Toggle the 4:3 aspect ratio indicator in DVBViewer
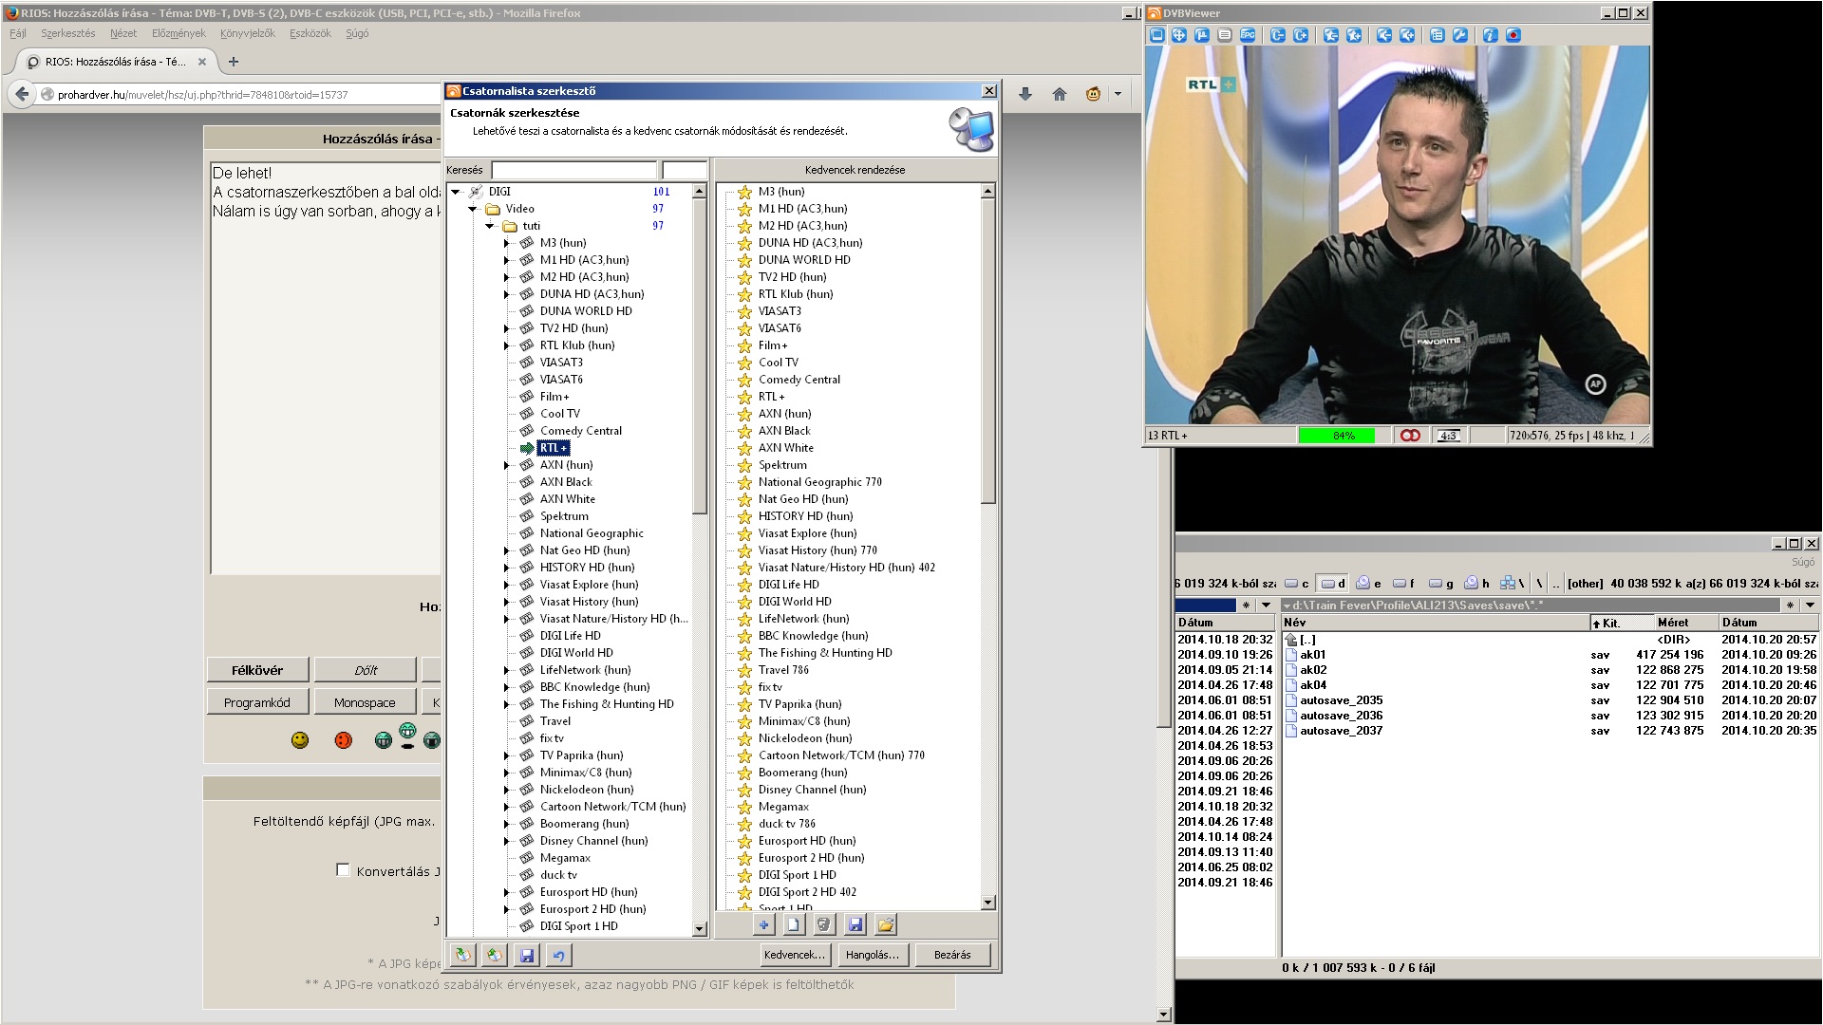This screenshot has width=1823, height=1025. (x=1448, y=436)
